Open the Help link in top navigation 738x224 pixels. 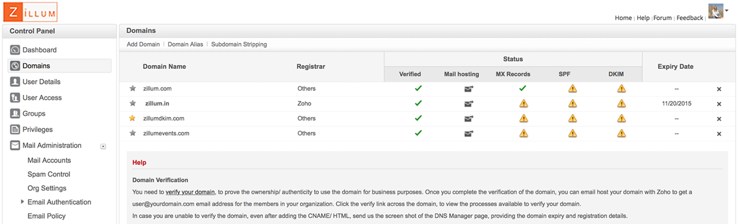[643, 18]
